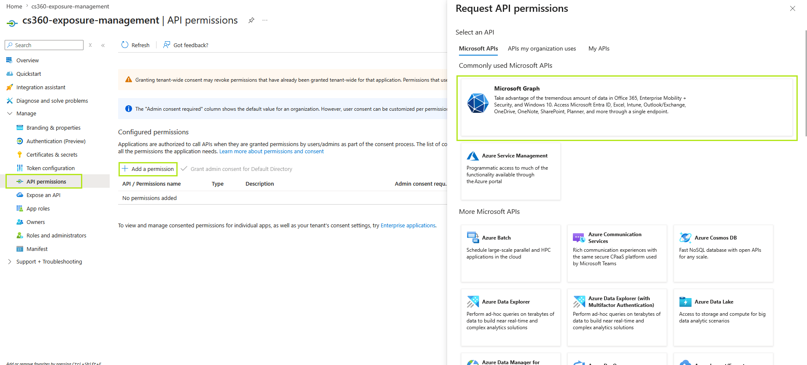Click the Azure Data Explorer icon
This screenshot has width=807, height=365.
coord(472,301)
